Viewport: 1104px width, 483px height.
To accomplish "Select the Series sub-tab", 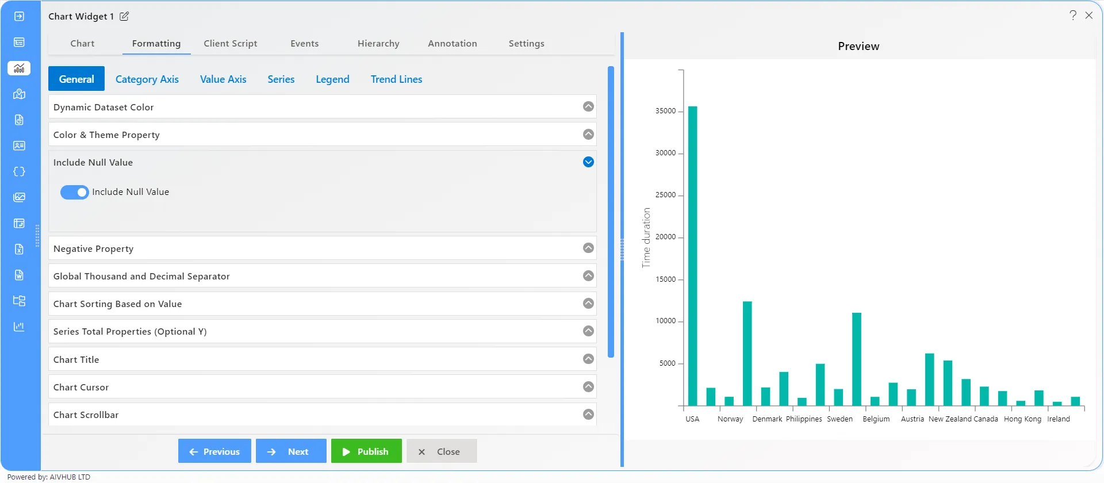I will point(281,79).
